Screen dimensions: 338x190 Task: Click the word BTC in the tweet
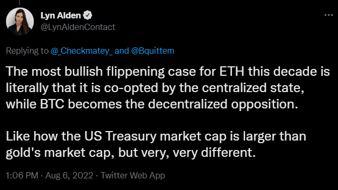click(52, 104)
